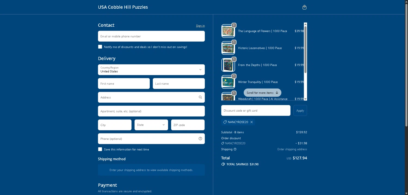Click the subtotal amount $159.92
The width and height of the screenshot is (408, 195).
302,132
